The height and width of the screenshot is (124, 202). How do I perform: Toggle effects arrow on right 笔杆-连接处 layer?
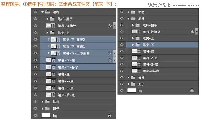[197, 32]
